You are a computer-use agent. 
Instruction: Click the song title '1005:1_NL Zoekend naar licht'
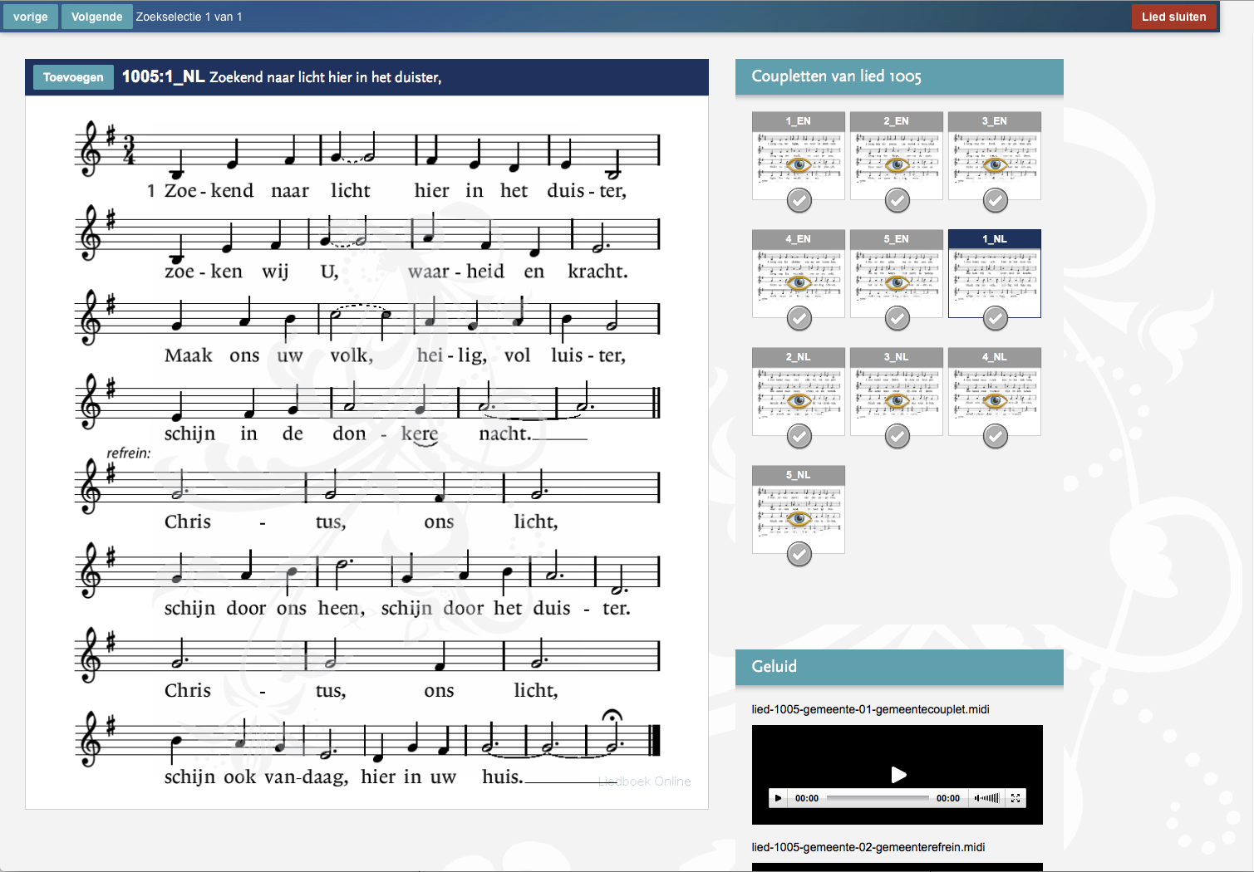(282, 77)
